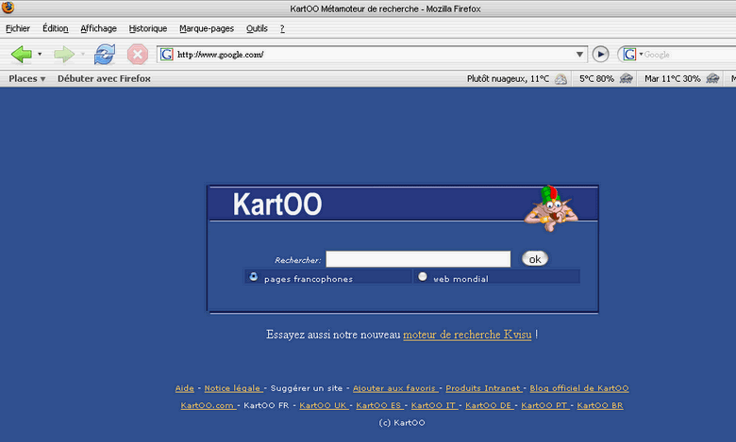This screenshot has height=442, width=736.
Task: Open the Outils menu
Action: 257,28
